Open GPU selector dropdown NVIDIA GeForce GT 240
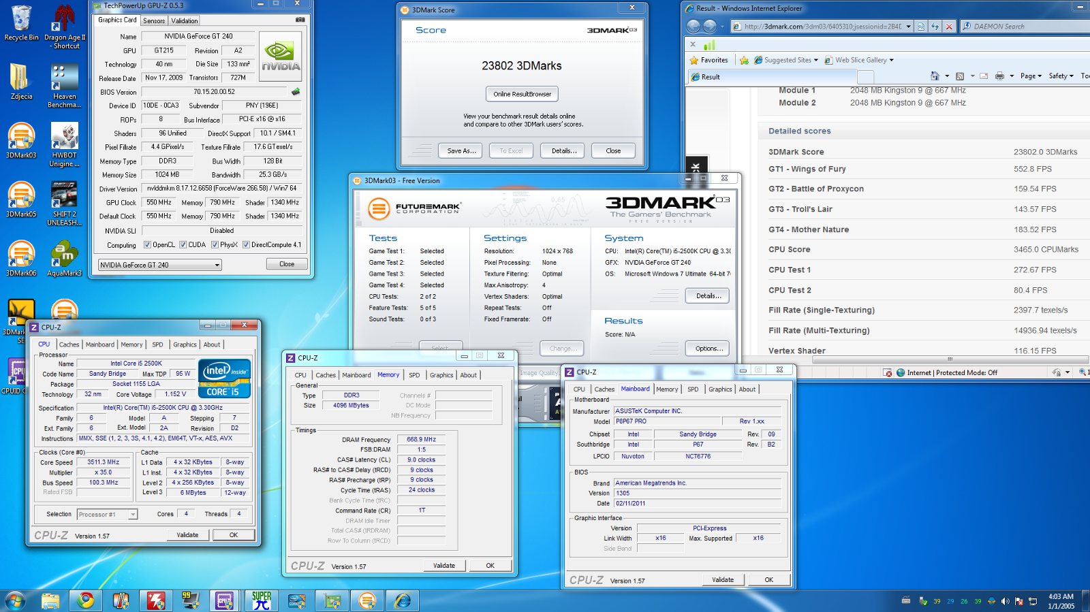Screen dimensions: 1090x612 click(x=160, y=265)
